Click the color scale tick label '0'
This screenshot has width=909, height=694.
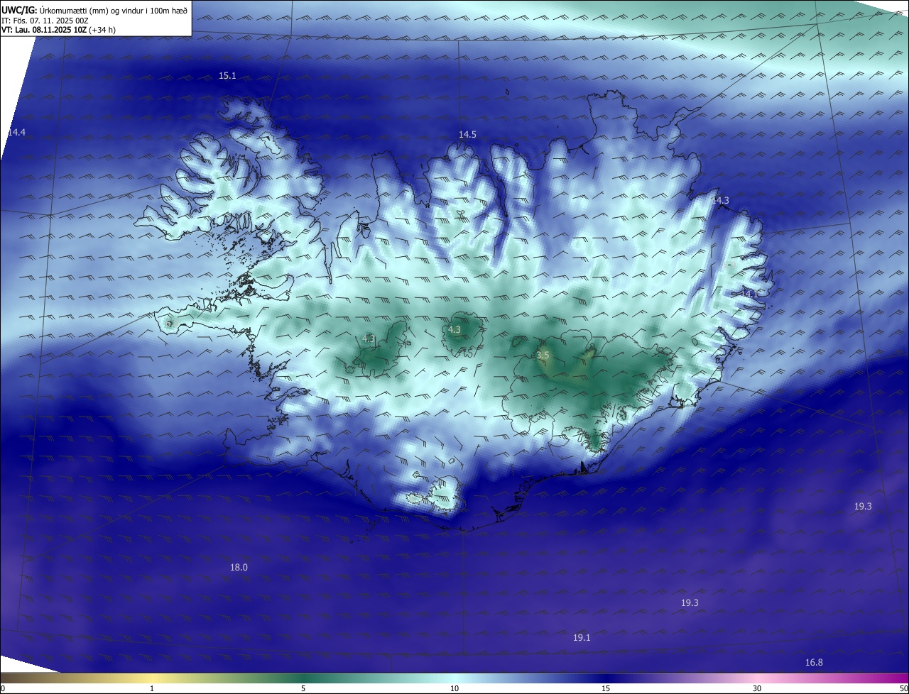point(3,688)
